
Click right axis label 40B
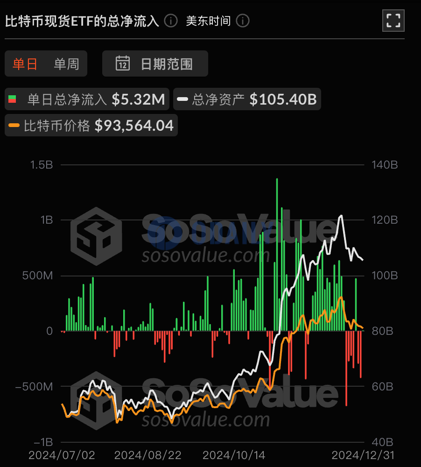pos(382,442)
